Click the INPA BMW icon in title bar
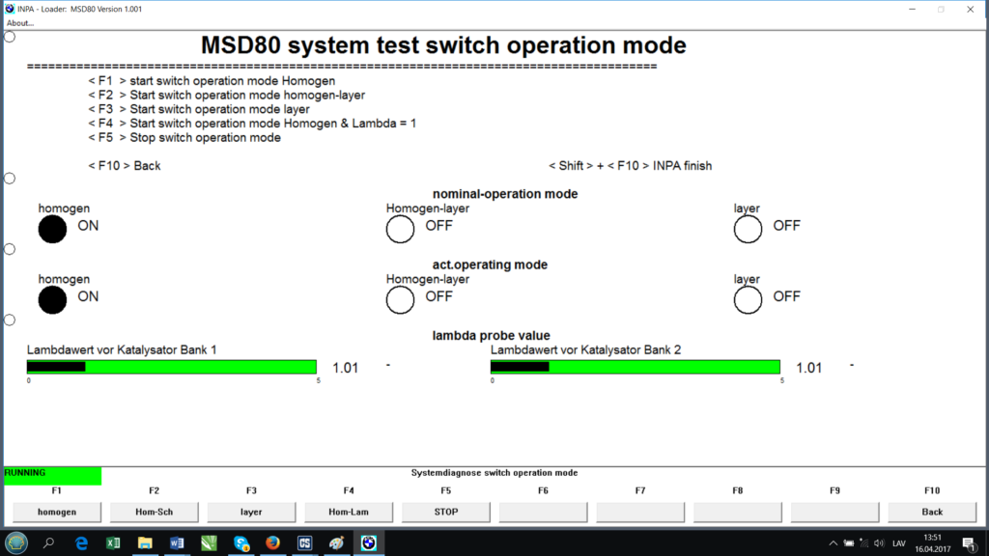989x556 pixels. click(10, 9)
